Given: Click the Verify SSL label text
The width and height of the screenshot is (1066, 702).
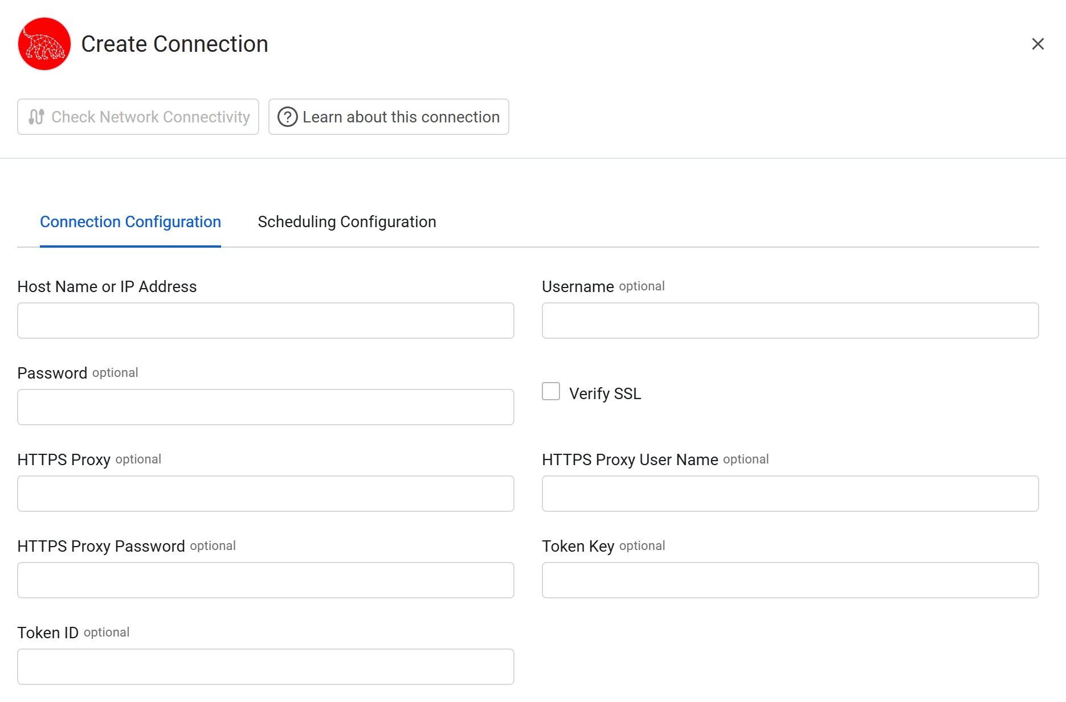Looking at the screenshot, I should pyautogui.click(x=605, y=393).
